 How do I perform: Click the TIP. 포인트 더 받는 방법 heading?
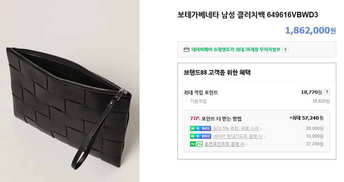click(216, 119)
